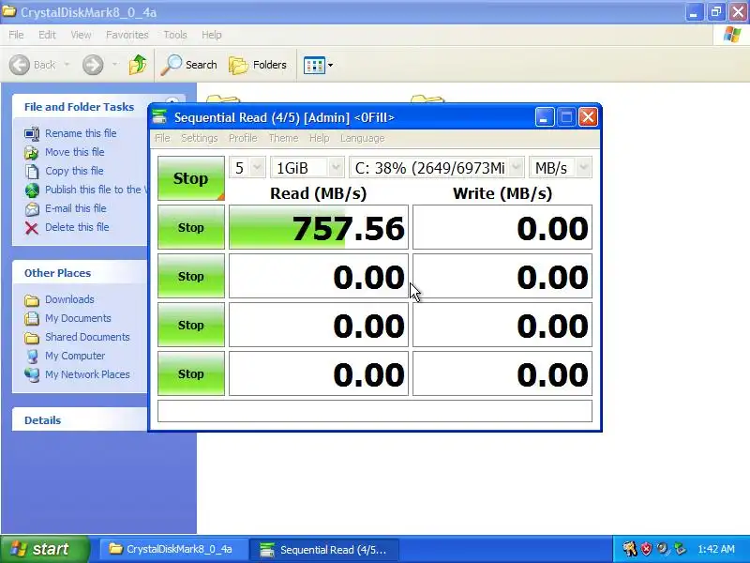This screenshot has height=563, width=750.
Task: Click the bottom row Stop button
Action: click(191, 373)
